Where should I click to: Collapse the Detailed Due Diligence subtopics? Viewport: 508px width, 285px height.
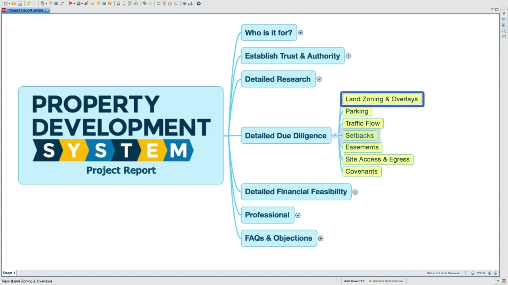point(335,136)
